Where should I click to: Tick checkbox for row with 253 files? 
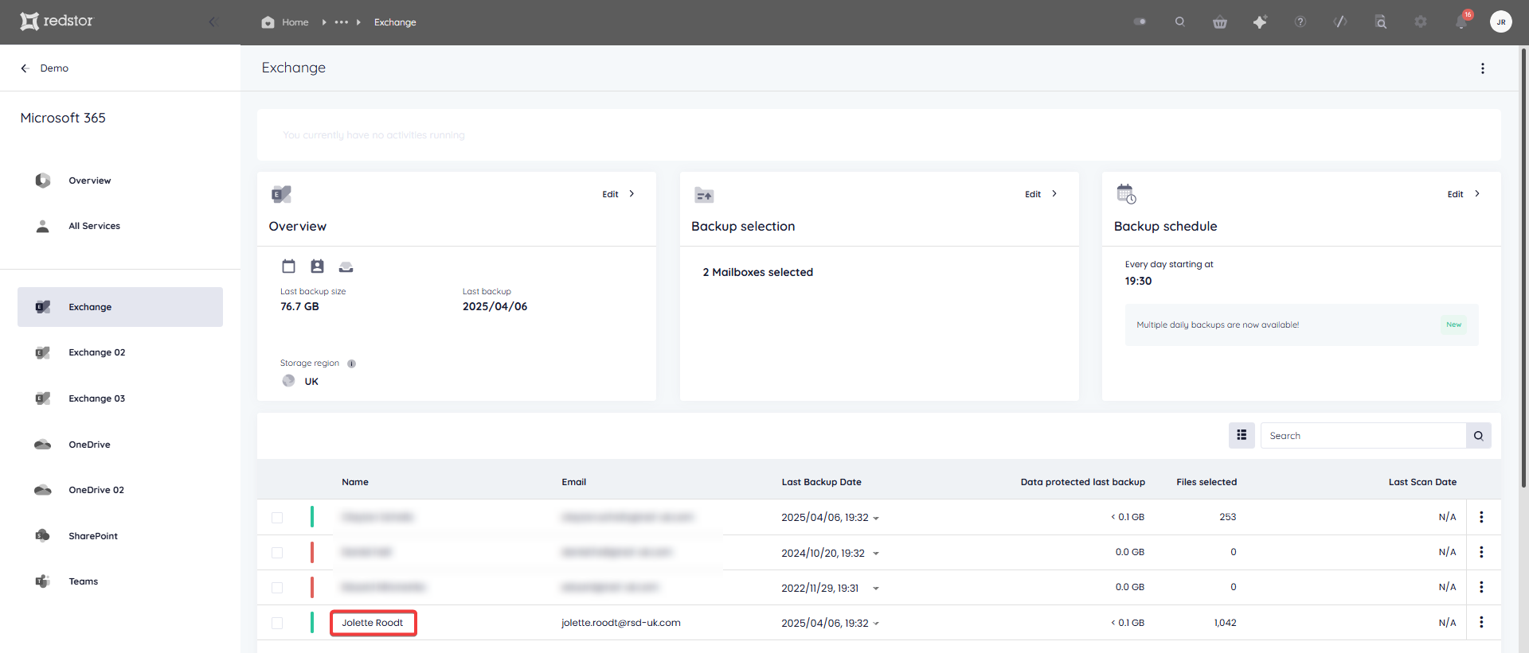pos(277,518)
